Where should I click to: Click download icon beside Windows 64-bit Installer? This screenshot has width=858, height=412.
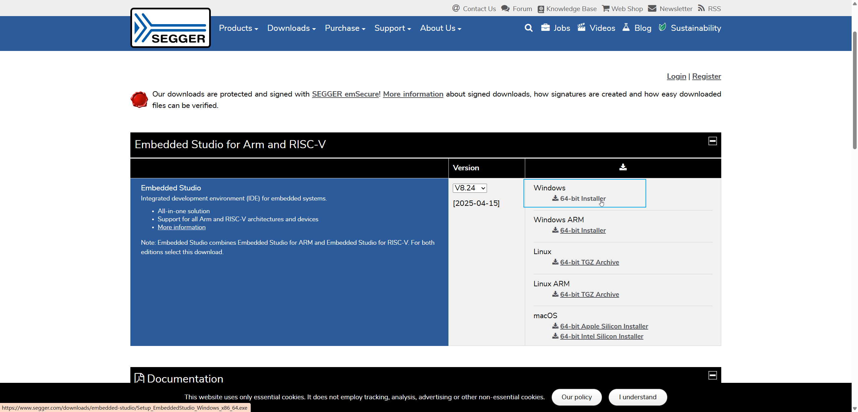pyautogui.click(x=555, y=198)
